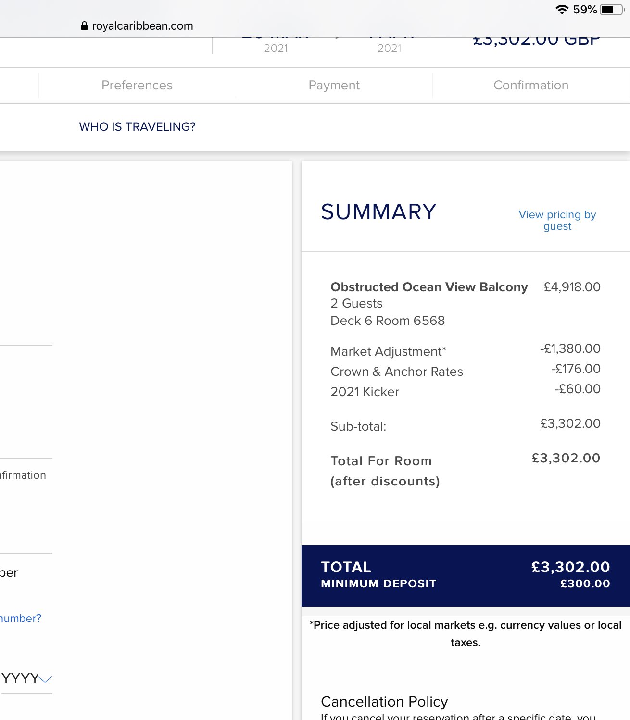Select Obstructed Ocean View Balcony text
The height and width of the screenshot is (720, 630).
(429, 287)
